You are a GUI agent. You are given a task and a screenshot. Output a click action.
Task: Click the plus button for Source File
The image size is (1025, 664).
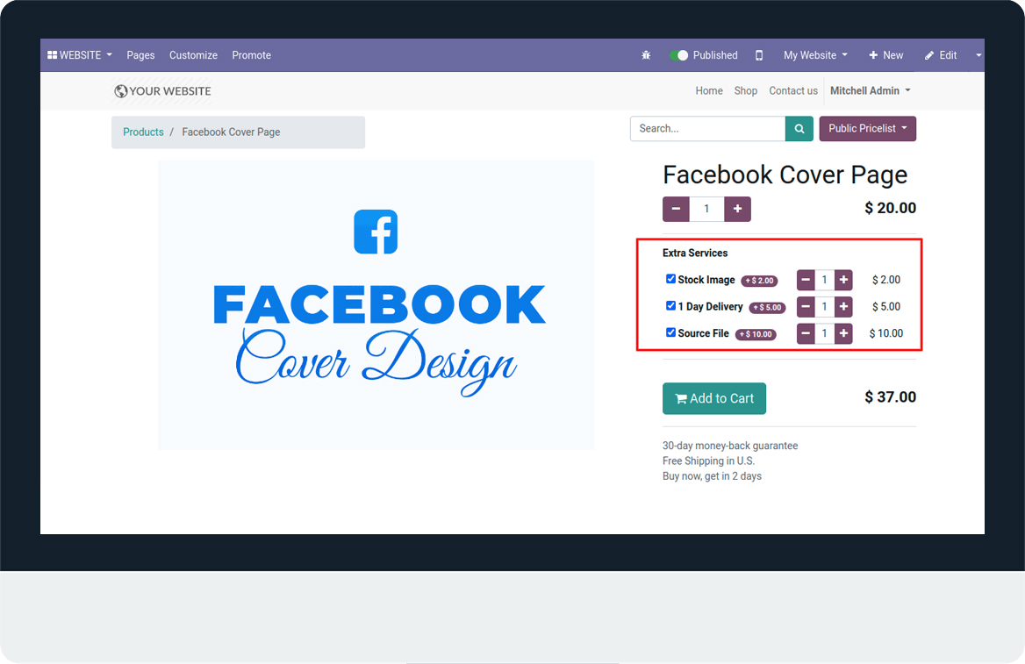point(844,333)
